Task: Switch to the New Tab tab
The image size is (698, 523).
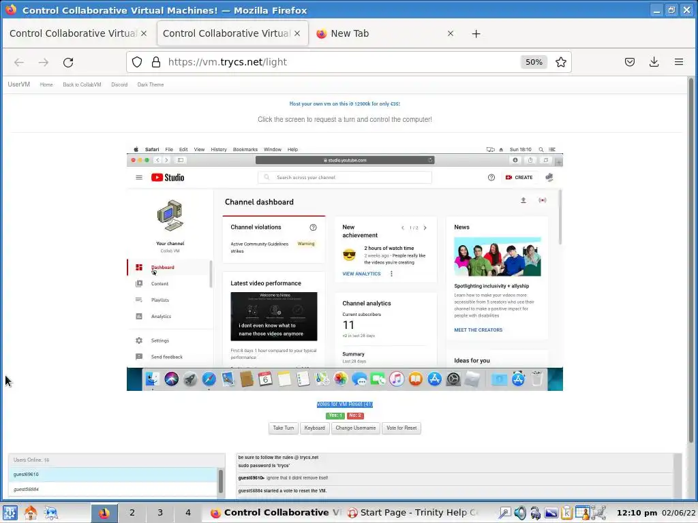Action: (385, 34)
